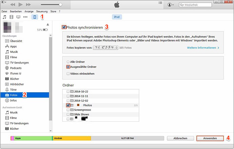Click Abbrechen button

tap(180, 138)
